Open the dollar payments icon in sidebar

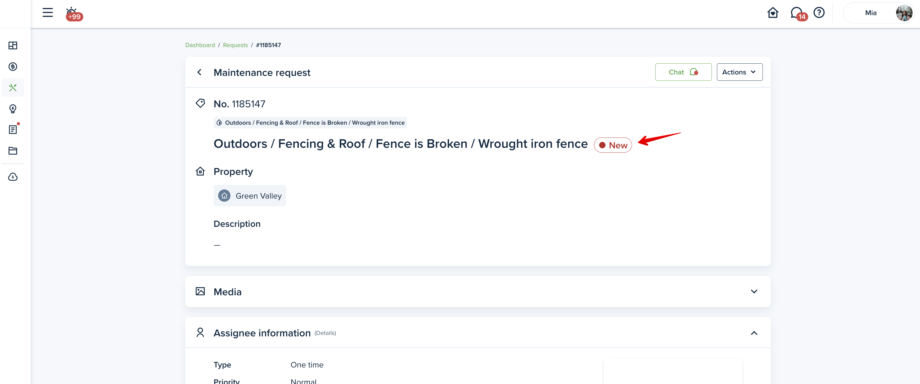[x=13, y=66]
